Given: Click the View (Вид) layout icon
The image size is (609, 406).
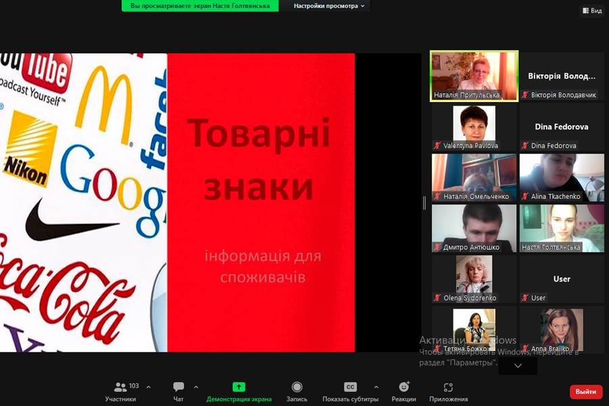Looking at the screenshot, I should [x=592, y=11].
